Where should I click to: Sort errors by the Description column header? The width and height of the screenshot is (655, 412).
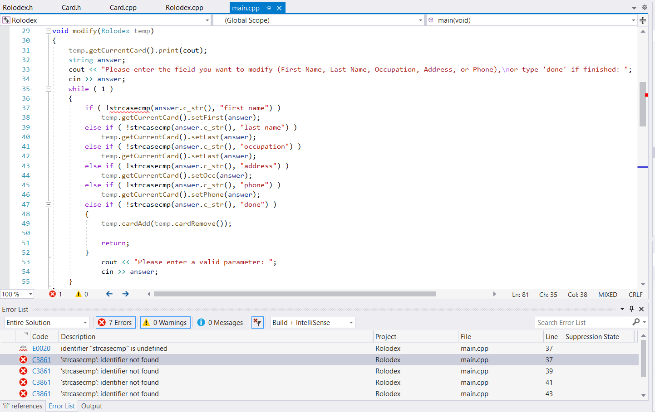point(78,336)
